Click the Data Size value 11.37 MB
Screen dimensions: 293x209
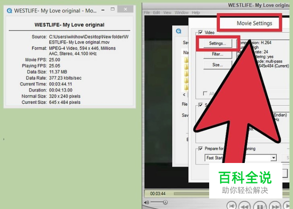pos(58,72)
